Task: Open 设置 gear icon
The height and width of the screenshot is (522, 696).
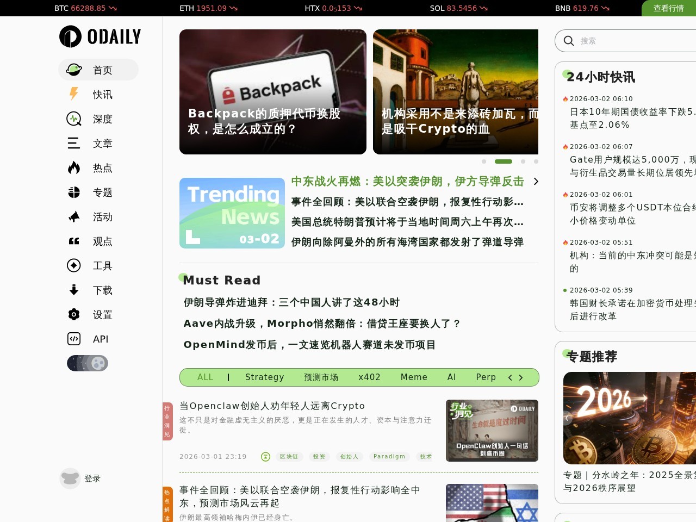Action: (74, 314)
